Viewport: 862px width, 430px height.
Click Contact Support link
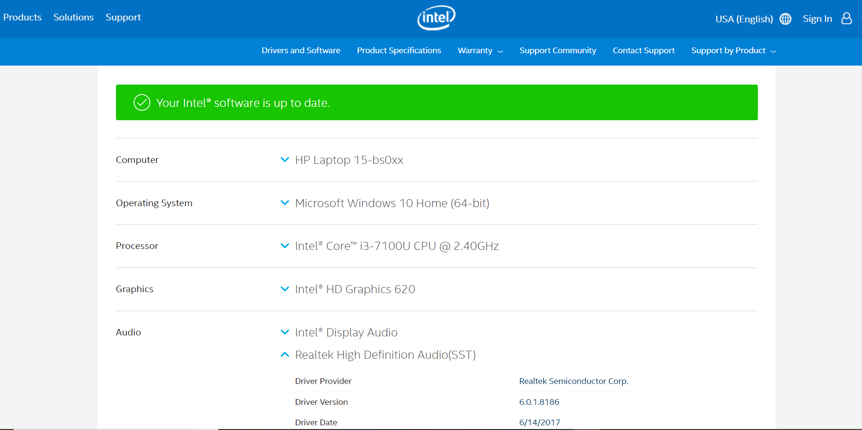[643, 50]
